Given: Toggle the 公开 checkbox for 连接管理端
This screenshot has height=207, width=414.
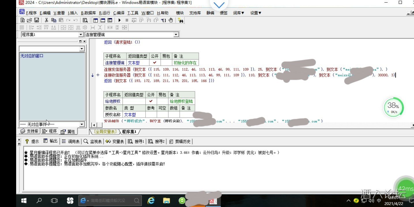Looking at the screenshot, I should click(155, 62).
